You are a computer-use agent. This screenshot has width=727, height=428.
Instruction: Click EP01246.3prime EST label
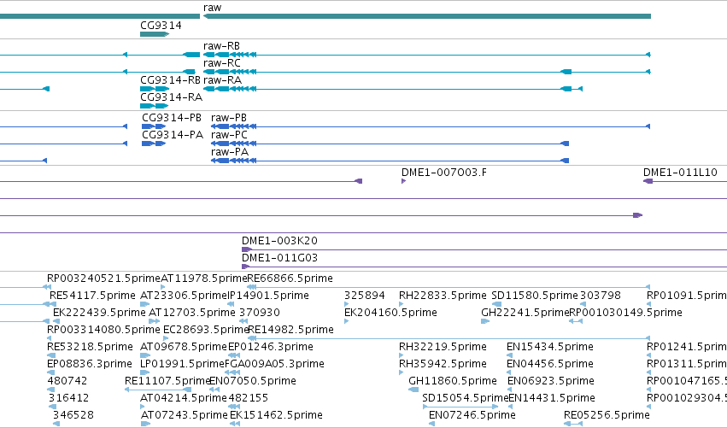[271, 347]
